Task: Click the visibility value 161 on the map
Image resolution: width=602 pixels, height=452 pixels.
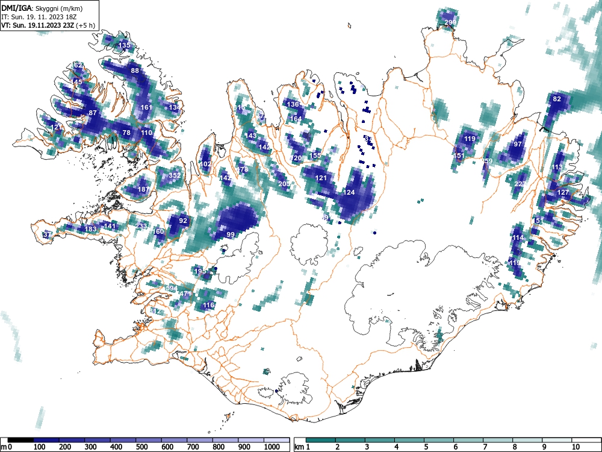Action: [146, 107]
